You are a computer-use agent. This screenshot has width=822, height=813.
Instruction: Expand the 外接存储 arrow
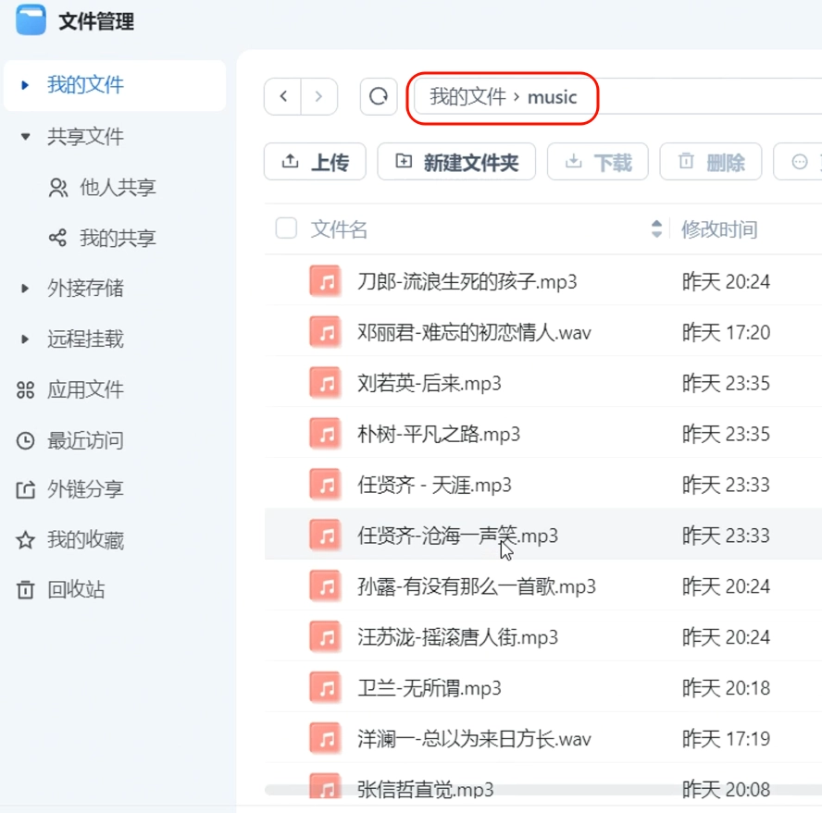[25, 288]
